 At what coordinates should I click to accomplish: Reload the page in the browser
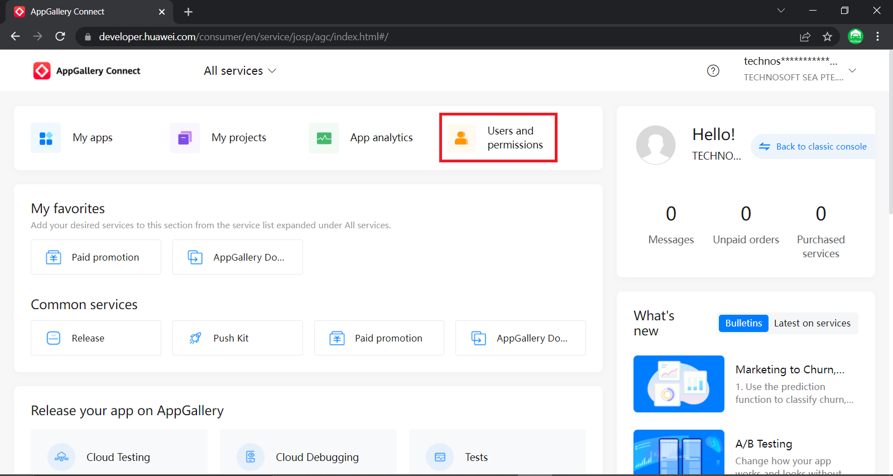pyautogui.click(x=60, y=36)
